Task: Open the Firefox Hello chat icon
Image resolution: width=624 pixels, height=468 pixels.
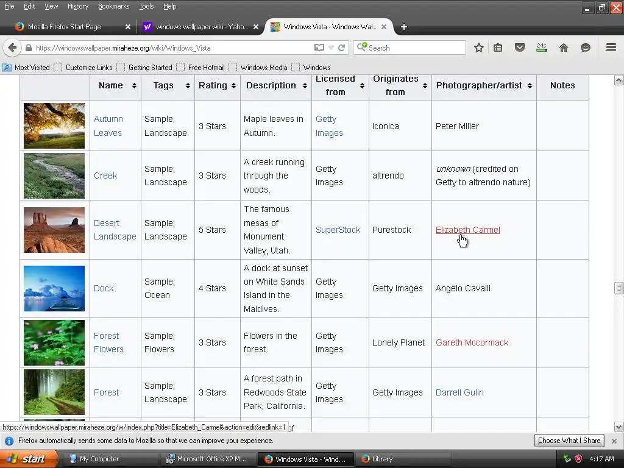Action: (585, 48)
